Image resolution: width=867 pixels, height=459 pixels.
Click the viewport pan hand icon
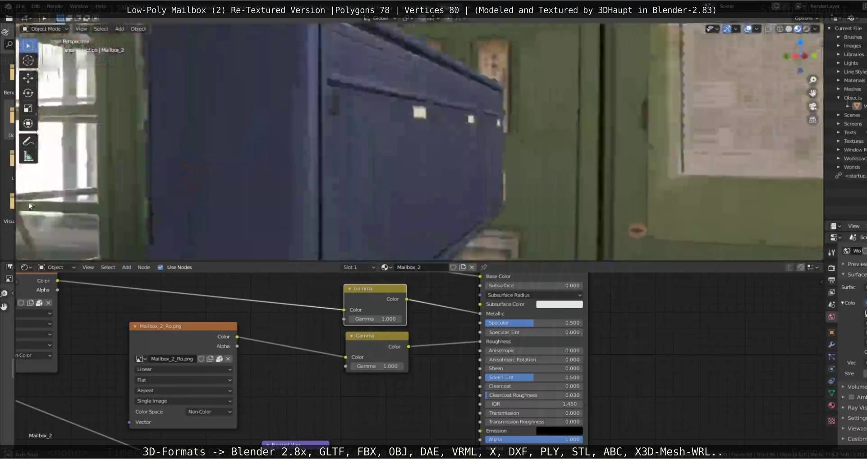pos(813,93)
